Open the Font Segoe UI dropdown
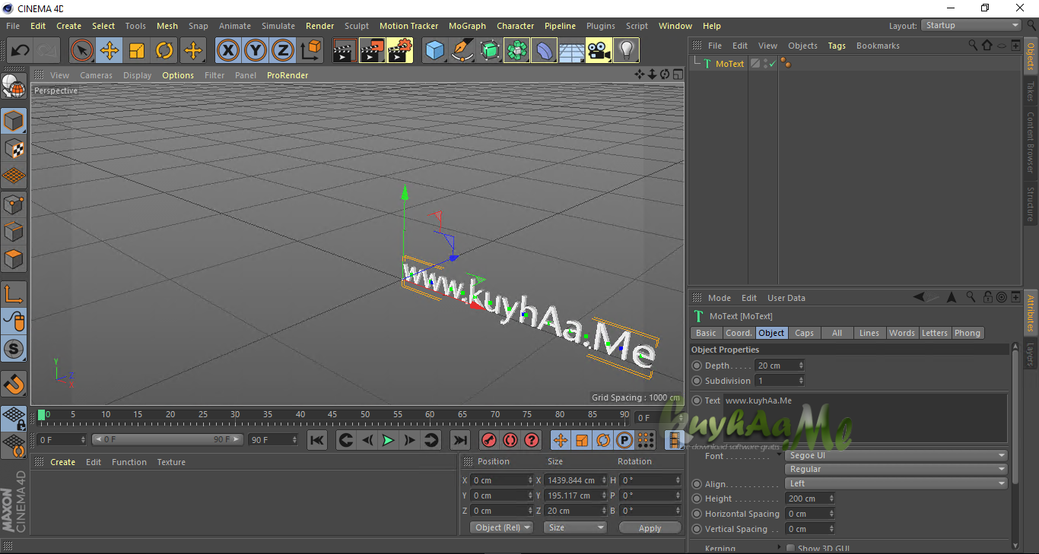 pyautogui.click(x=897, y=455)
